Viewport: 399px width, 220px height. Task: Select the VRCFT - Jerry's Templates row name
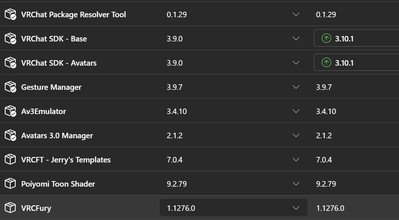[66, 160]
